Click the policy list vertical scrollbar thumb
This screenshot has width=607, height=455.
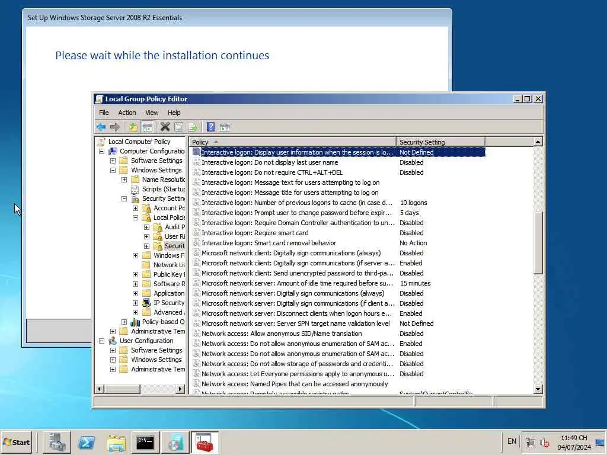click(538, 242)
